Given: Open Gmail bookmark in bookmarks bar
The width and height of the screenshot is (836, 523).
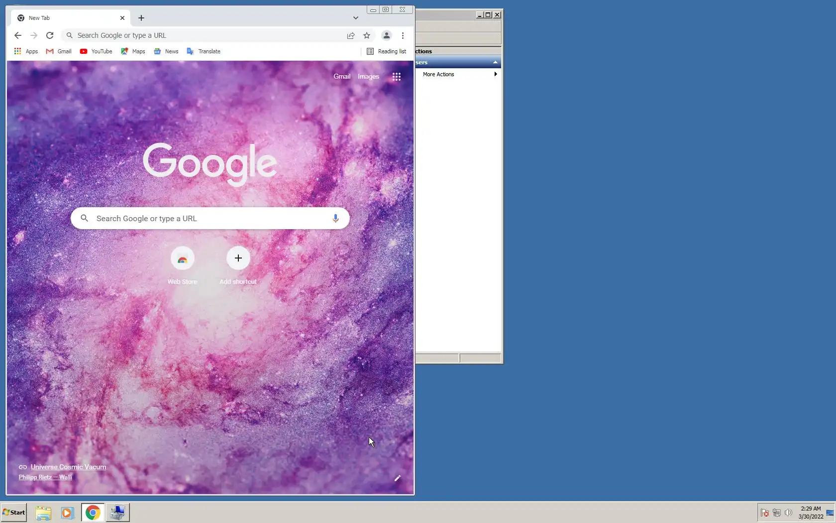Looking at the screenshot, I should click(59, 51).
